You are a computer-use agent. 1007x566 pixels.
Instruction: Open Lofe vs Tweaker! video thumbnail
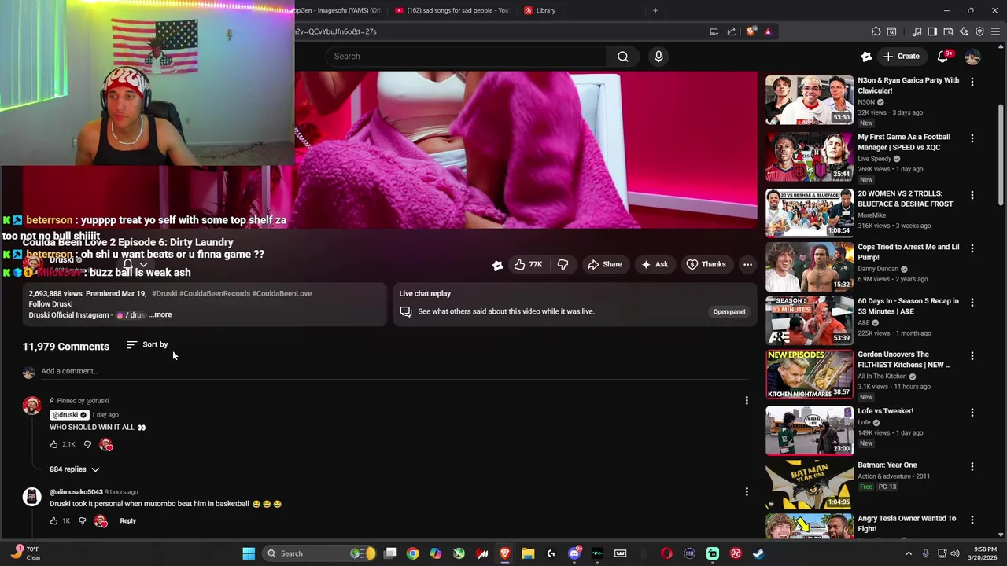click(810, 431)
